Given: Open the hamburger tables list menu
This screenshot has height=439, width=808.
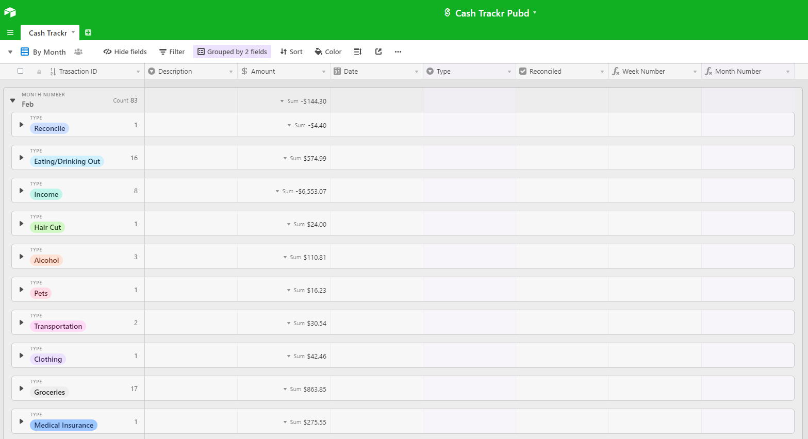Looking at the screenshot, I should coord(10,32).
